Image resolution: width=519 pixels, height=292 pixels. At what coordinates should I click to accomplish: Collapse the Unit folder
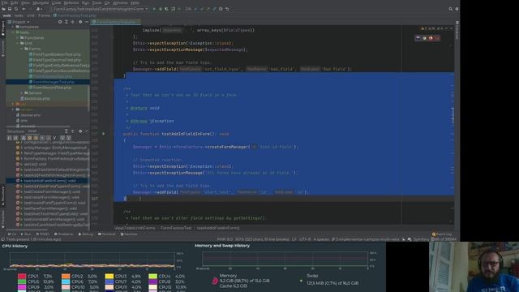tap(18, 43)
